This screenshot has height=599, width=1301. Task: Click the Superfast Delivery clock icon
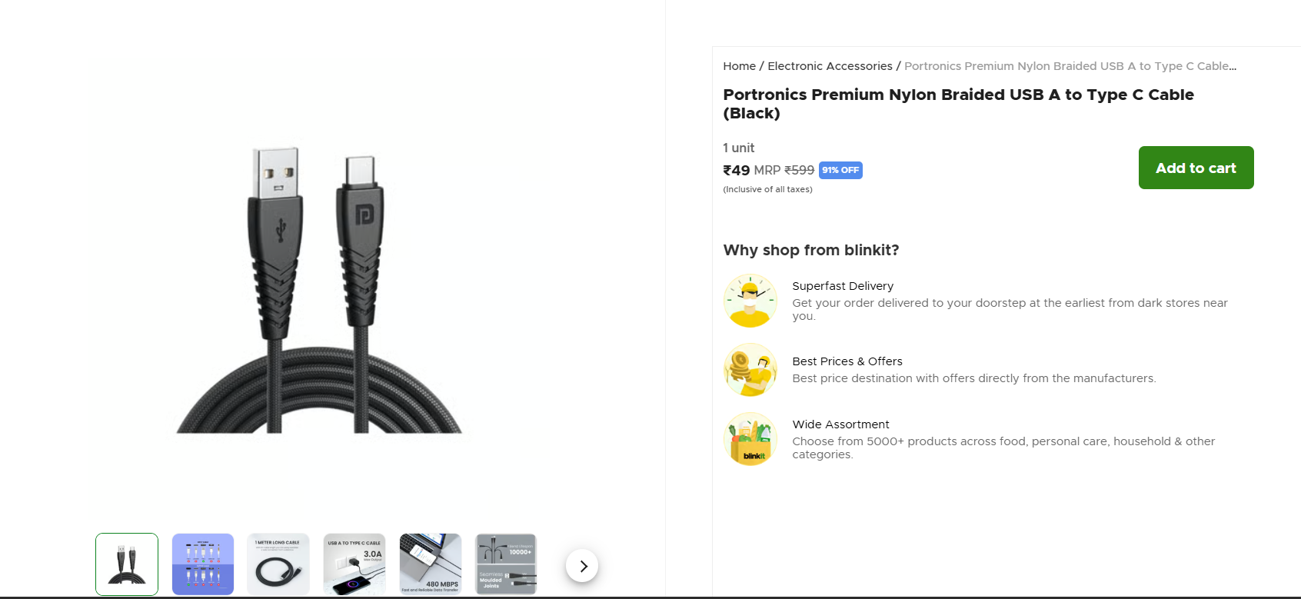tap(750, 301)
